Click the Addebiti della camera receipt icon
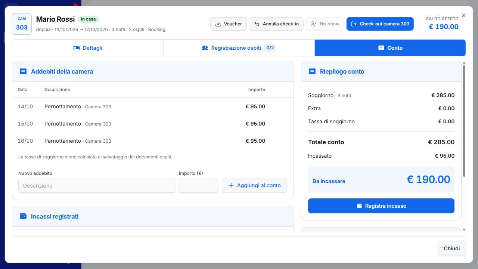Image resolution: width=478 pixels, height=269 pixels. click(x=23, y=71)
